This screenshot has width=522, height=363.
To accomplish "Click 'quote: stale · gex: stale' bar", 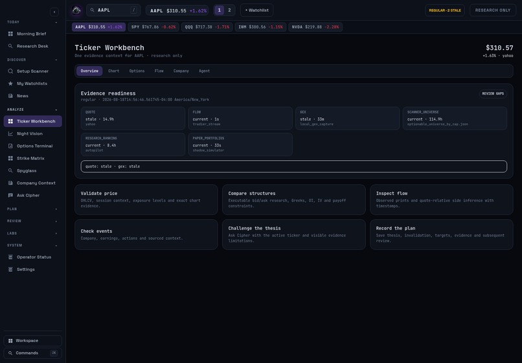I will pyautogui.click(x=293, y=167).
